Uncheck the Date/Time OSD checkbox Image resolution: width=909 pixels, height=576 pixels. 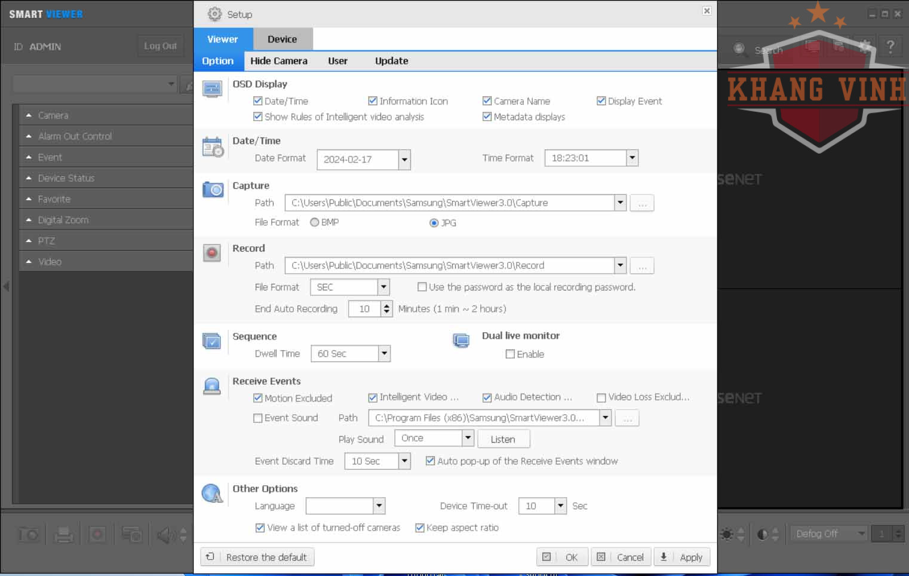258,101
